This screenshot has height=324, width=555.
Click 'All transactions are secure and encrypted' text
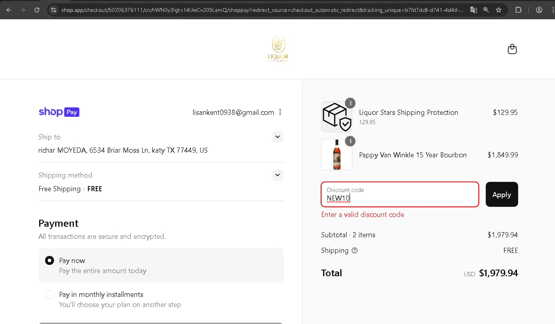click(x=102, y=236)
